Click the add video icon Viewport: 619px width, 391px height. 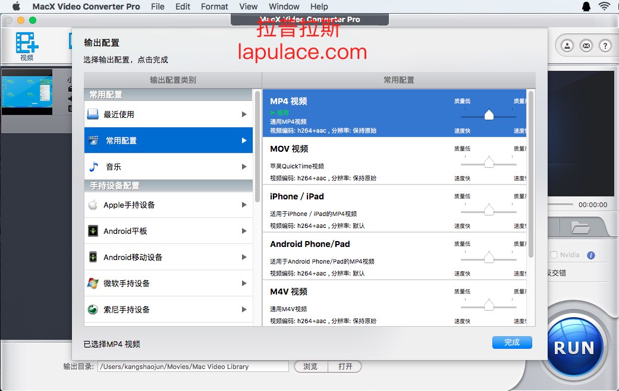pos(27,43)
